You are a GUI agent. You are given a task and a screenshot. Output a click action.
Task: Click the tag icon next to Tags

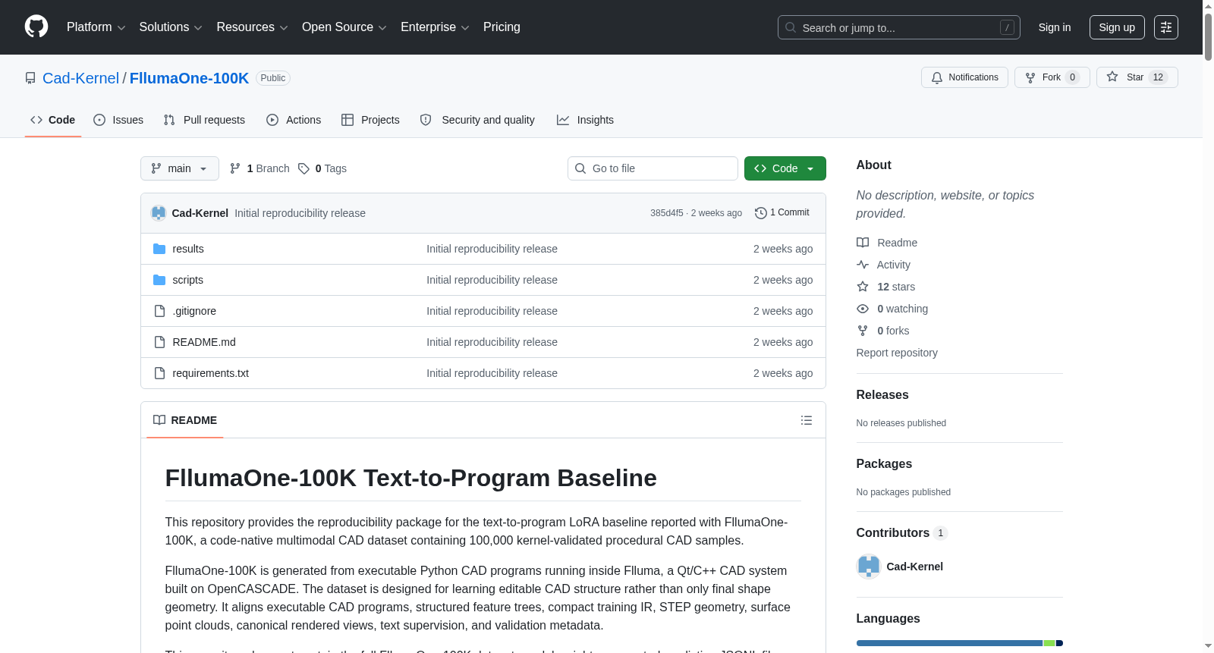303,168
